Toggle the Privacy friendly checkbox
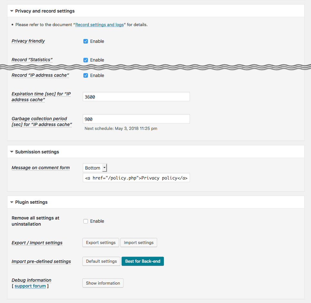The image size is (311, 303). tap(86, 41)
